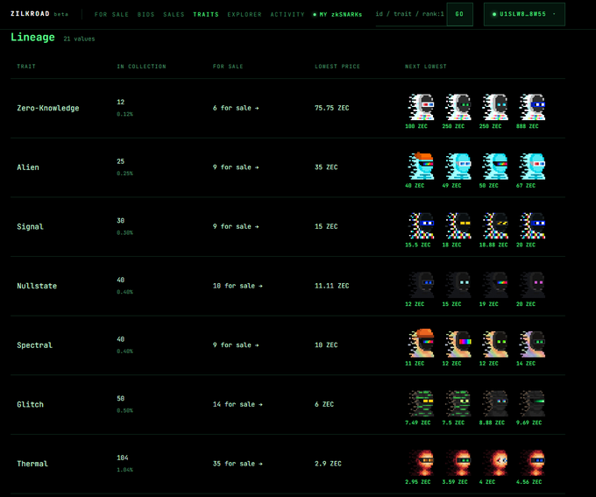Open the Thermal avatar priced 3.59 ZEC
Image resolution: width=596 pixels, height=497 pixels.
coord(458,463)
